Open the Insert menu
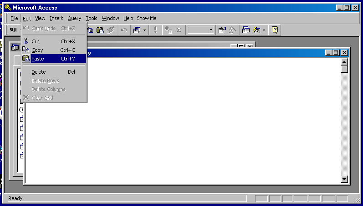The width and height of the screenshot is (363, 206). [x=56, y=18]
